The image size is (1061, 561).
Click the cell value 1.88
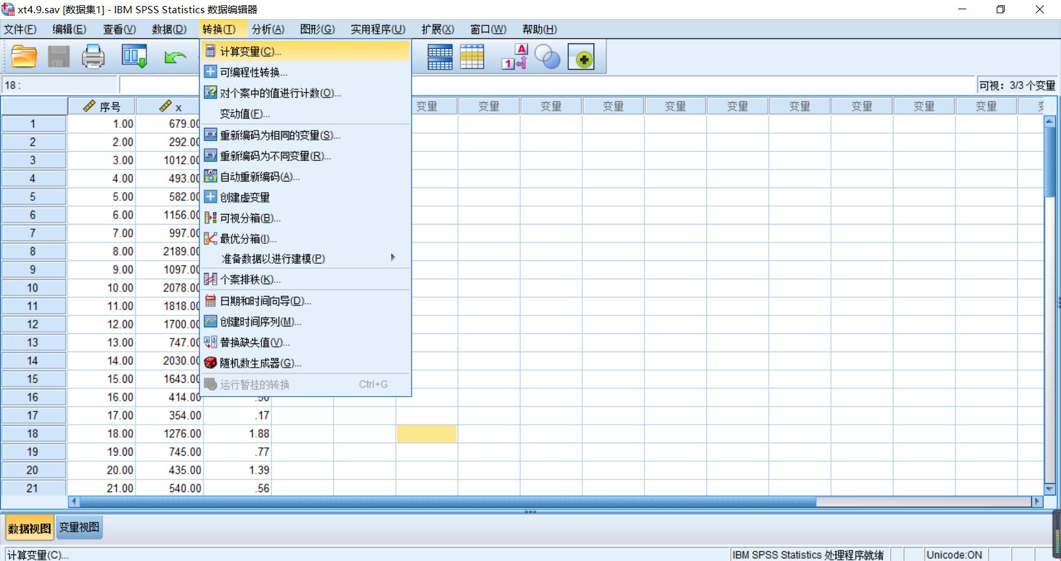pos(237,434)
